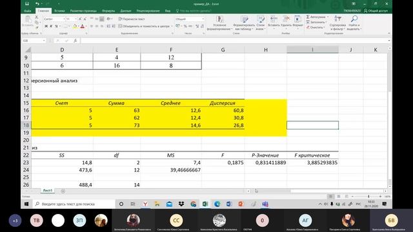Click the Copy icon in the clipboard group
413x232 pixels.
37,23
